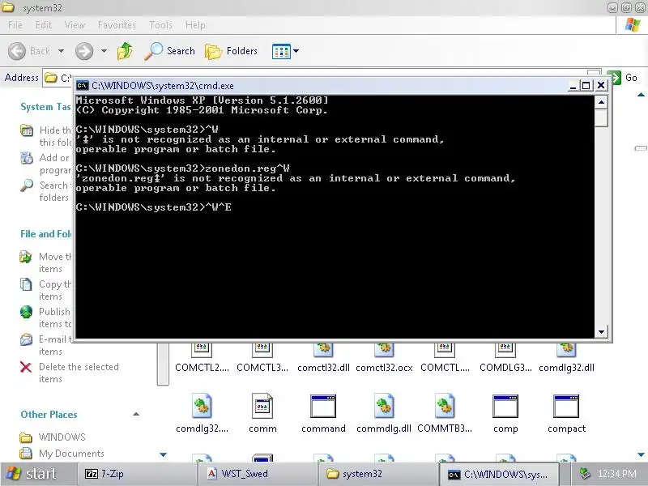Open the Edit menu
The image size is (648, 486).
(x=44, y=25)
